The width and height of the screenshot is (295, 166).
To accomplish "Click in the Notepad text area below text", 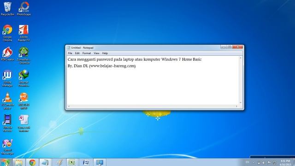I will [x=153, y=87].
